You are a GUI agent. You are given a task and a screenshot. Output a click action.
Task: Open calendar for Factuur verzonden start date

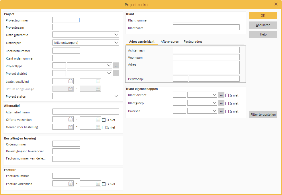pos(70,184)
